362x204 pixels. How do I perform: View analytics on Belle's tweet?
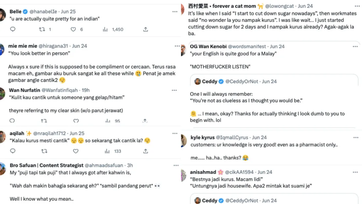106,29
